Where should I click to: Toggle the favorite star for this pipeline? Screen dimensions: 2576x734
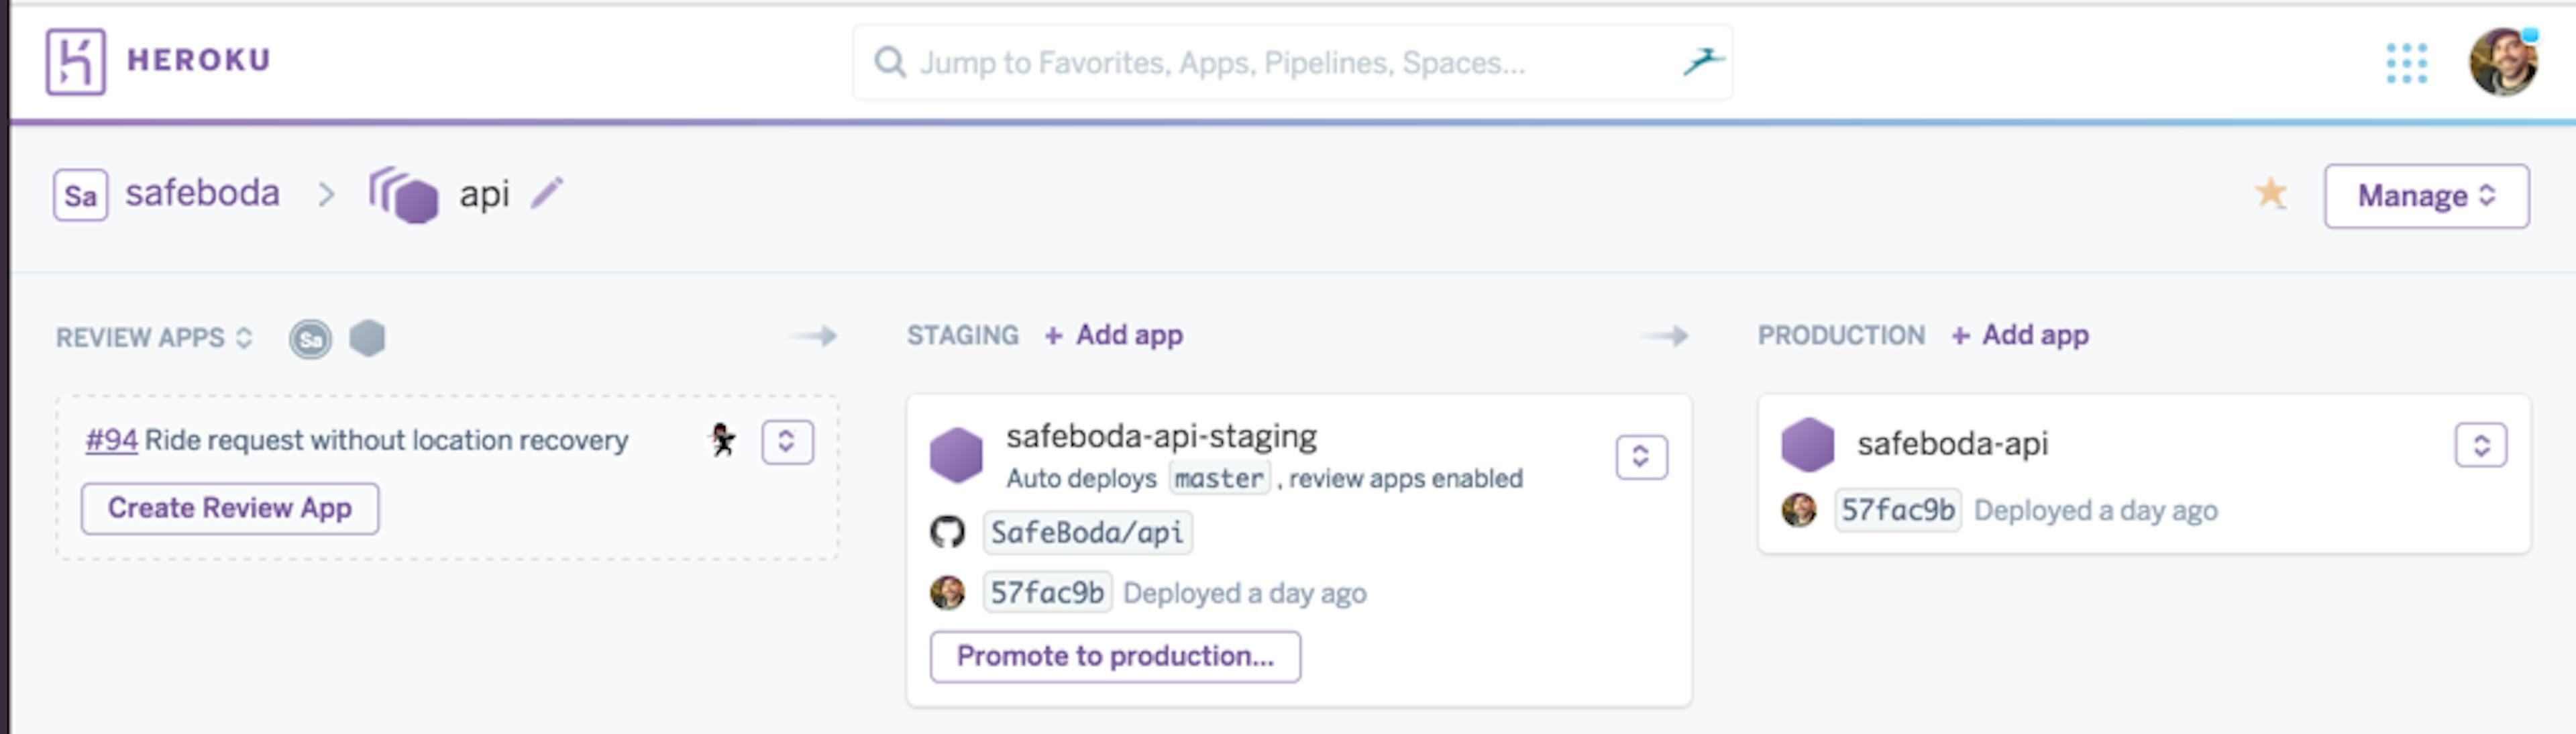tap(2270, 193)
